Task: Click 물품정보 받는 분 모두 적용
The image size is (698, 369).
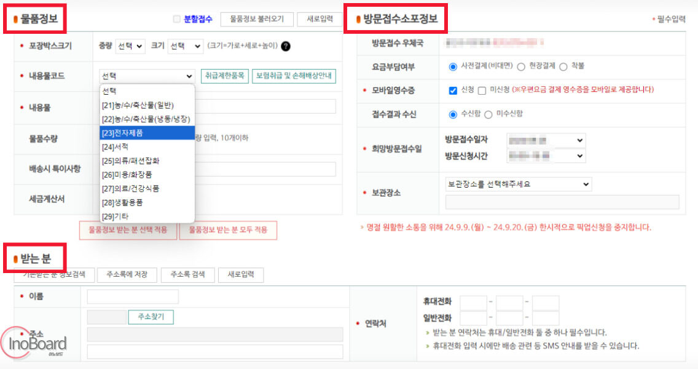Action: tap(228, 230)
